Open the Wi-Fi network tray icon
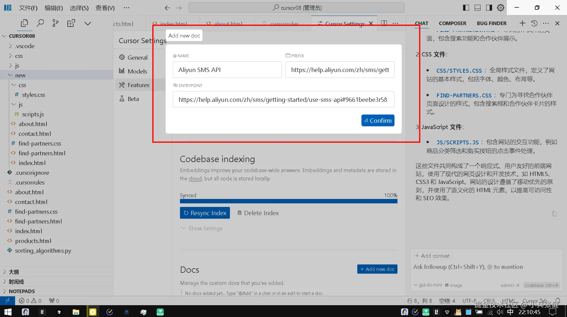 [490, 312]
